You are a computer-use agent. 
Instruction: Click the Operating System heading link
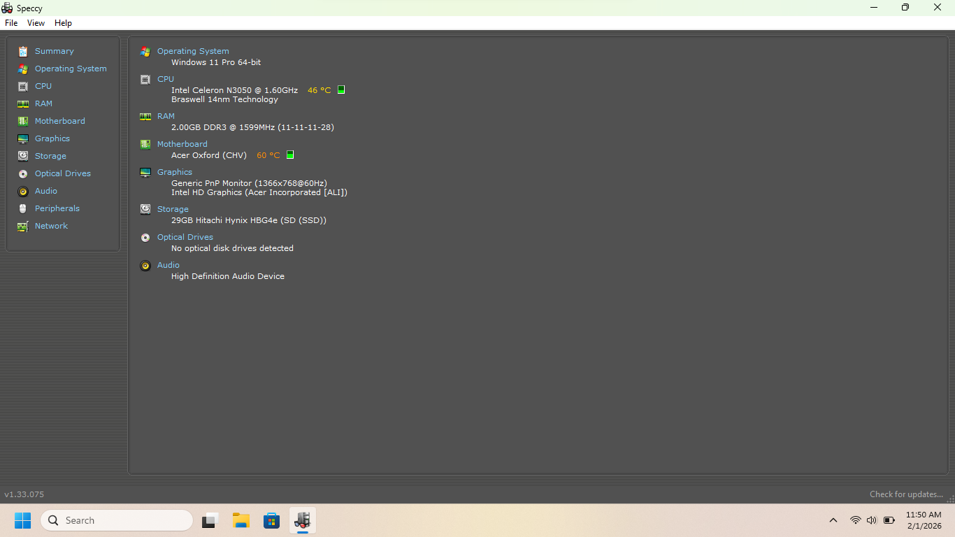coord(193,51)
